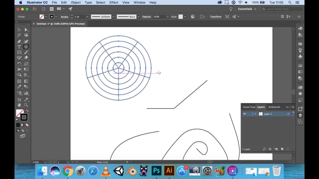The image size is (319, 179).
Task: Click the large Stroke swatch in toolbar
Action: click(24, 117)
